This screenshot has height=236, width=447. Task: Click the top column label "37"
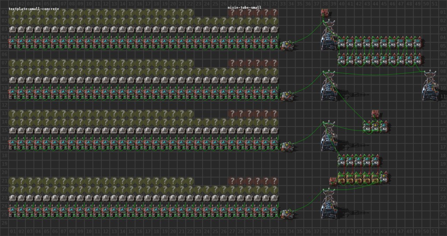coord(316,4)
